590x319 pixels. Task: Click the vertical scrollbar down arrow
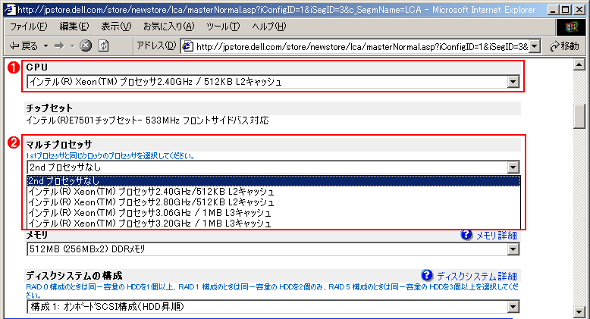tap(579, 312)
